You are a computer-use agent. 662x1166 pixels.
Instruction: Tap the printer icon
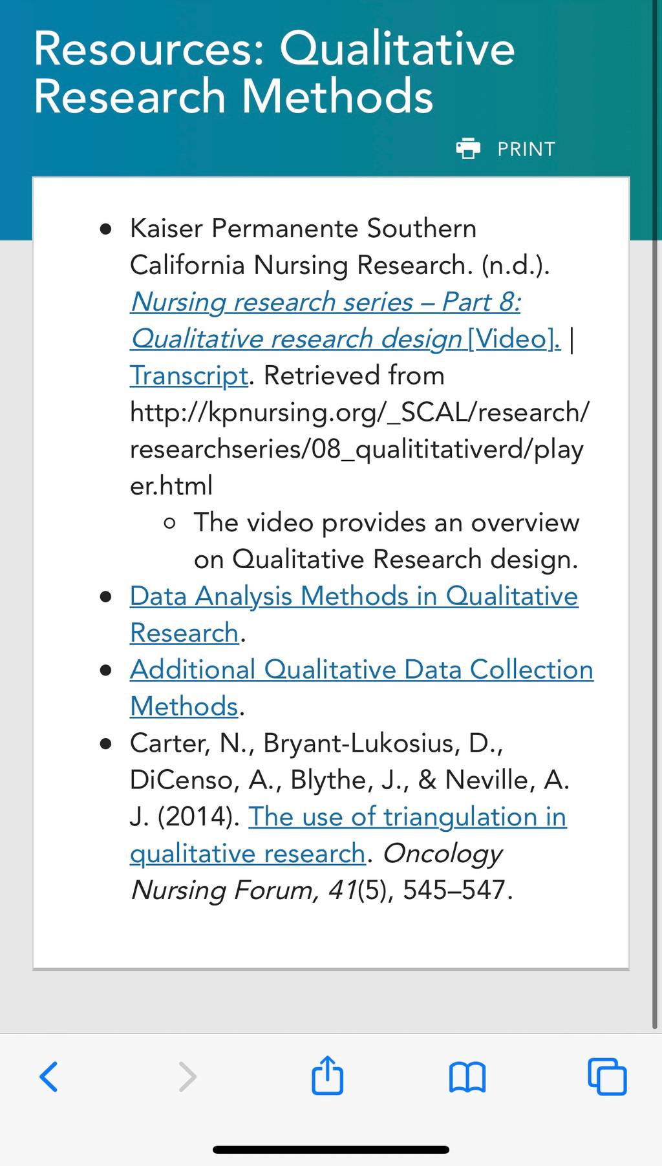click(x=468, y=149)
